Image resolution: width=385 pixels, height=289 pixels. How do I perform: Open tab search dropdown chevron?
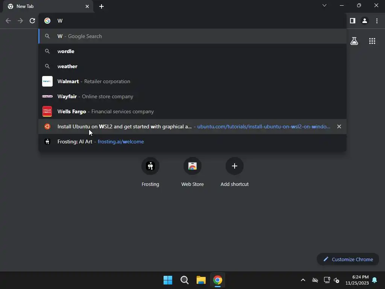(324, 5)
